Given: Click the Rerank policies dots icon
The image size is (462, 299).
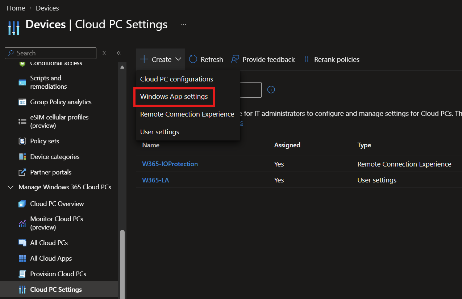Looking at the screenshot, I should tap(307, 59).
